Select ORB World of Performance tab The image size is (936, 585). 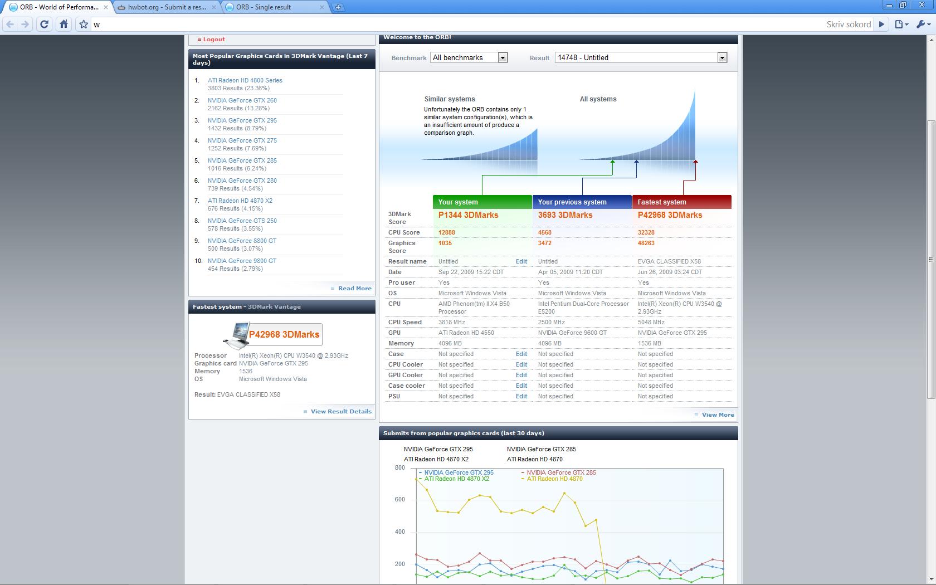click(x=58, y=7)
